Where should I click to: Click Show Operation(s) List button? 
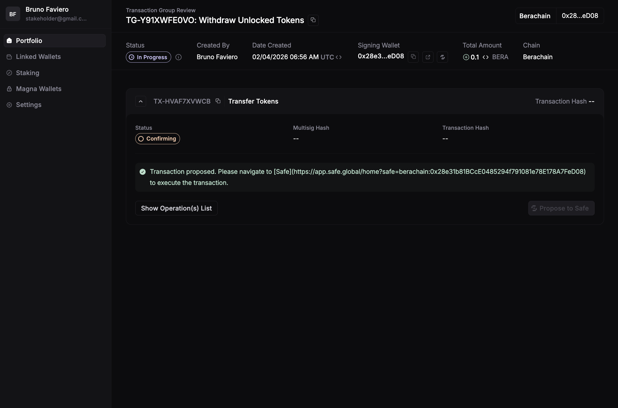pyautogui.click(x=176, y=208)
